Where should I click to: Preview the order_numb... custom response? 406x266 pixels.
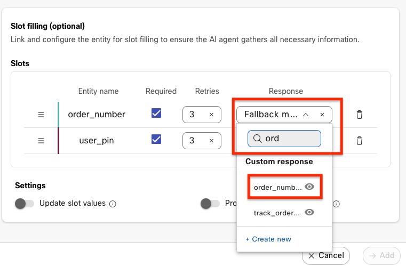[x=309, y=187]
